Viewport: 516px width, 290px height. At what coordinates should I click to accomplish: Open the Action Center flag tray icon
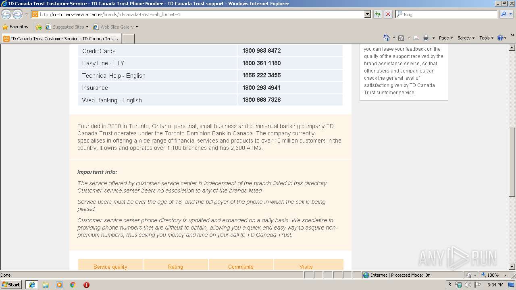[x=478, y=285]
